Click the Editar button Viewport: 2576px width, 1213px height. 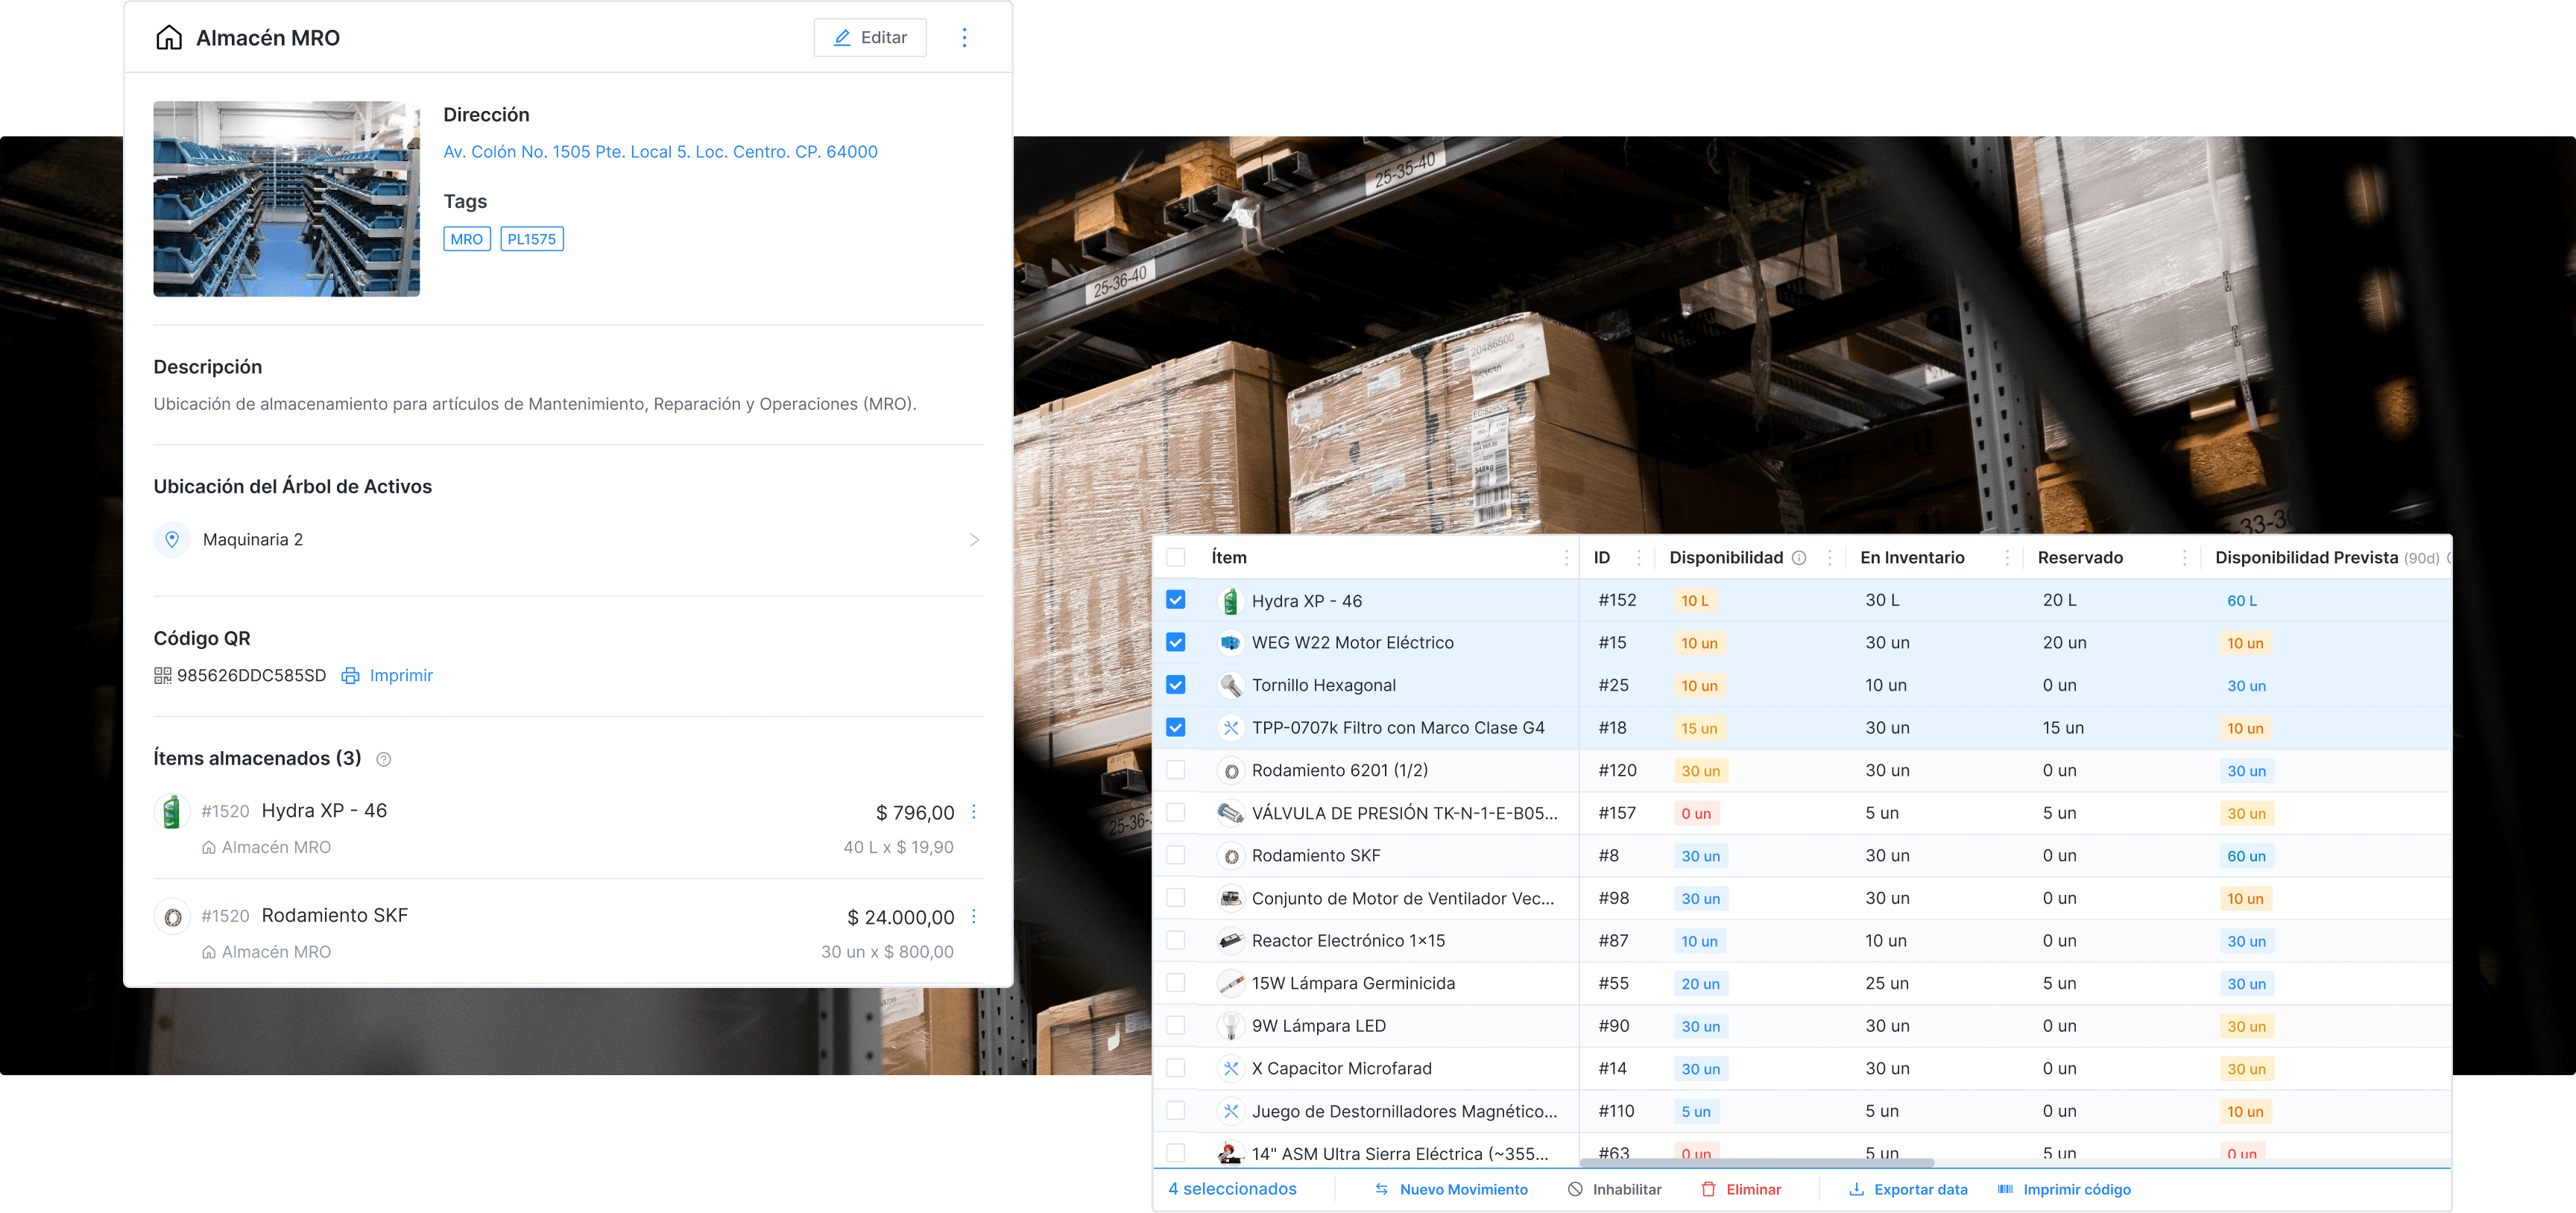tap(870, 38)
